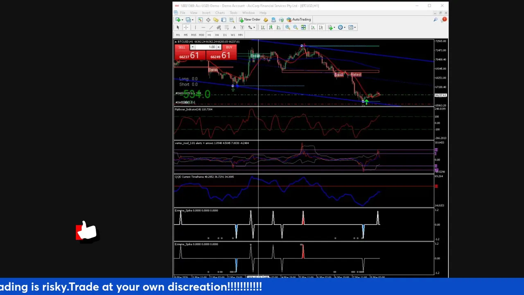
Task: Click the 1.00 lot volume field
Action: click(206, 47)
